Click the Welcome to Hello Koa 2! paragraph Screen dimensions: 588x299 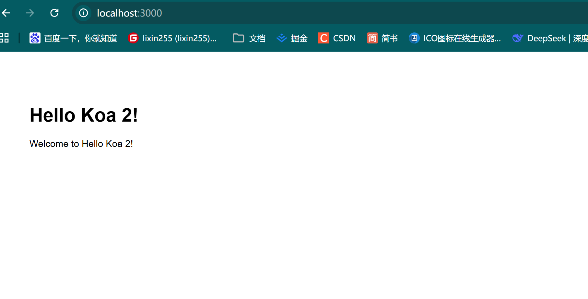click(81, 144)
